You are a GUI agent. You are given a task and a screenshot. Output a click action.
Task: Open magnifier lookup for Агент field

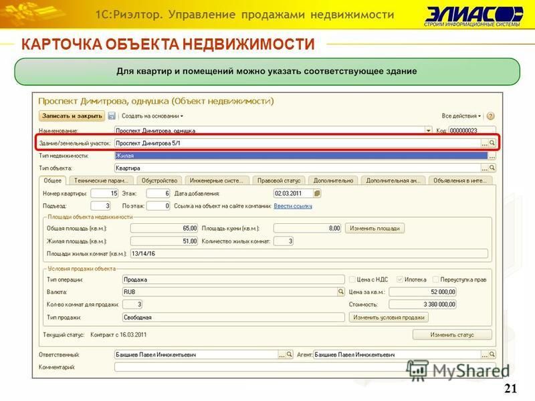tap(492, 355)
